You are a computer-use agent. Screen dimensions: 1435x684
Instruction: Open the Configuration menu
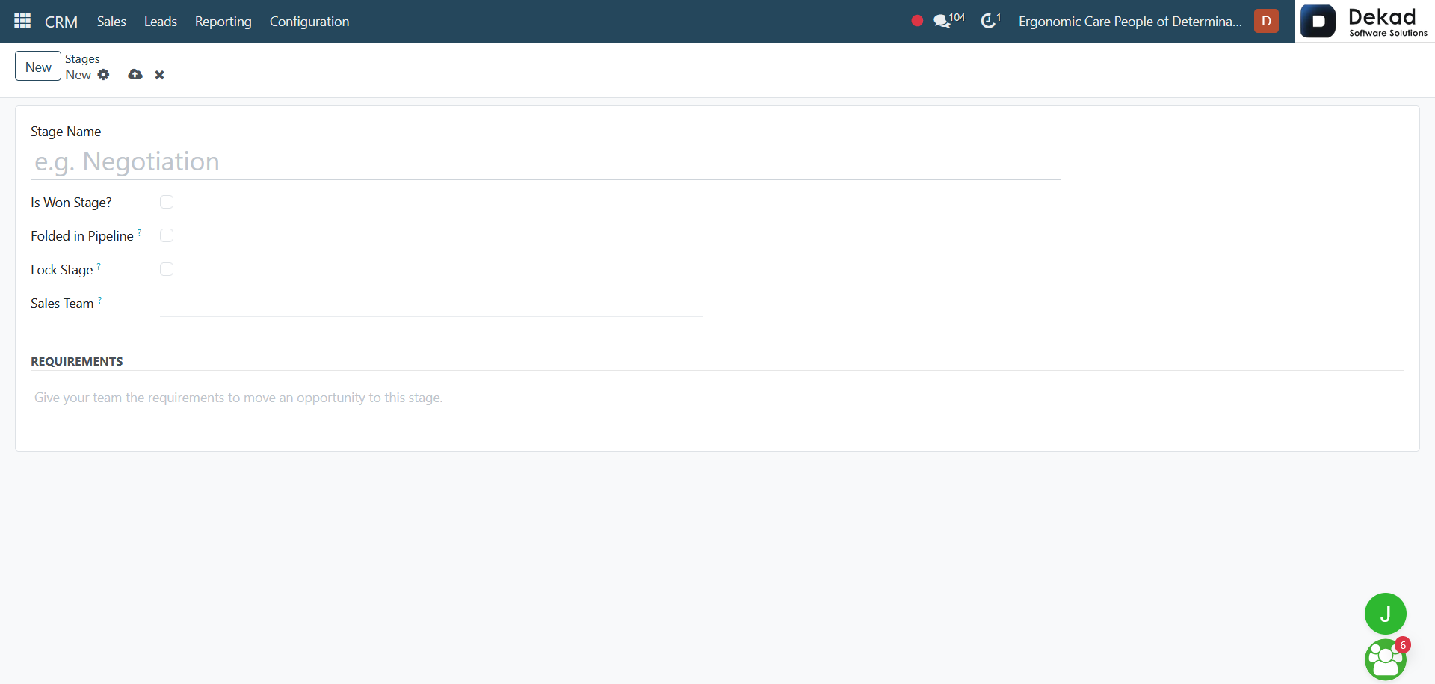309,21
